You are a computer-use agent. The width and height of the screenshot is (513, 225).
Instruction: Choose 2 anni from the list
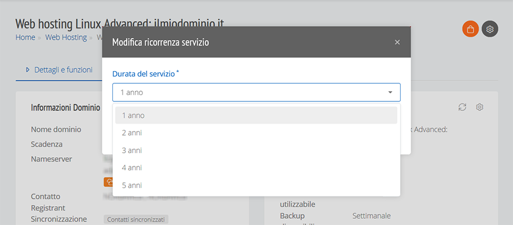[x=256, y=133]
